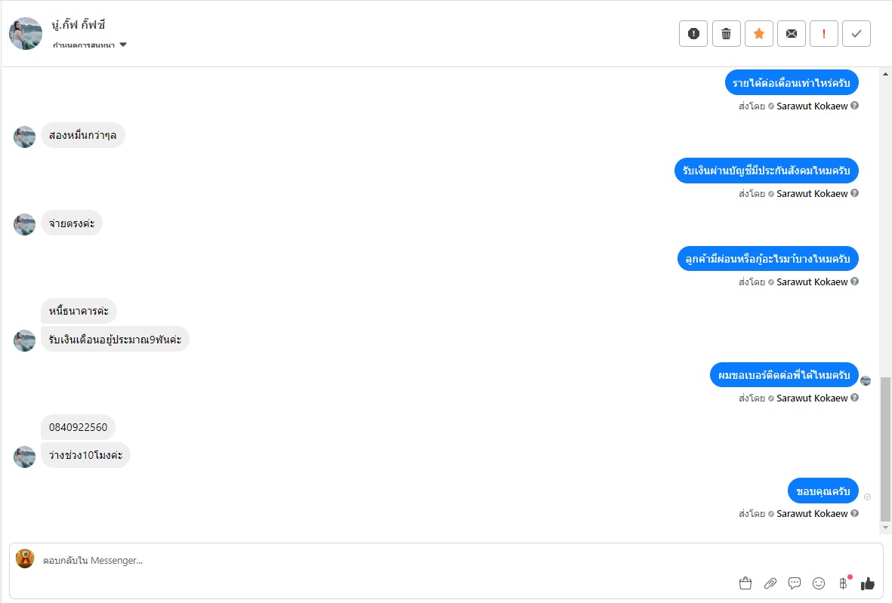Open saved replies speech bubble icon

tap(795, 583)
